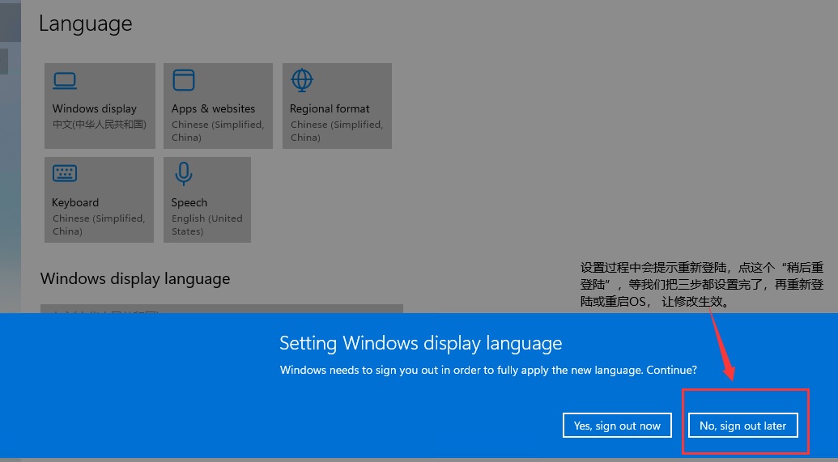Click the Regional format globe icon
This screenshot has width=838, height=462.
(302, 80)
